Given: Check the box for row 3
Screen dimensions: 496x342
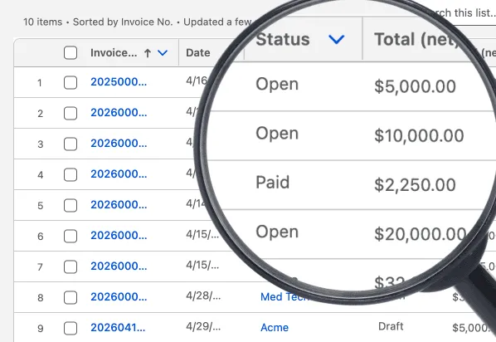Looking at the screenshot, I should point(71,144).
